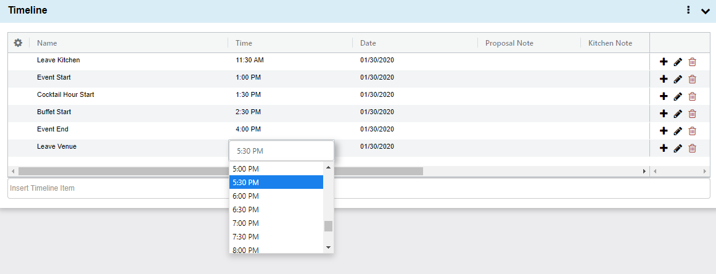Delete the Leave Venue row
This screenshot has width=716, height=274.
692,148
